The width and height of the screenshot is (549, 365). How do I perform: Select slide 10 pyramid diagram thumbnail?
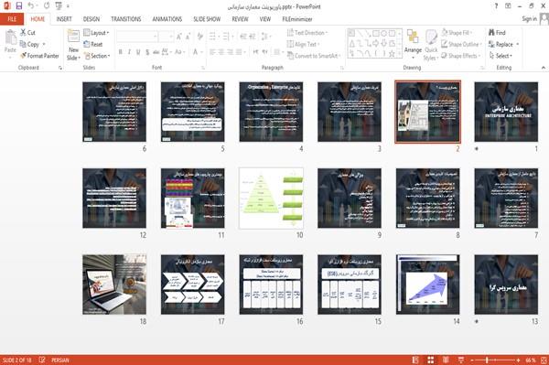[x=271, y=199]
